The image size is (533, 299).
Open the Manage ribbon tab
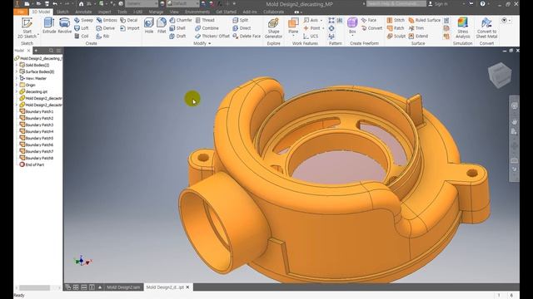156,12
